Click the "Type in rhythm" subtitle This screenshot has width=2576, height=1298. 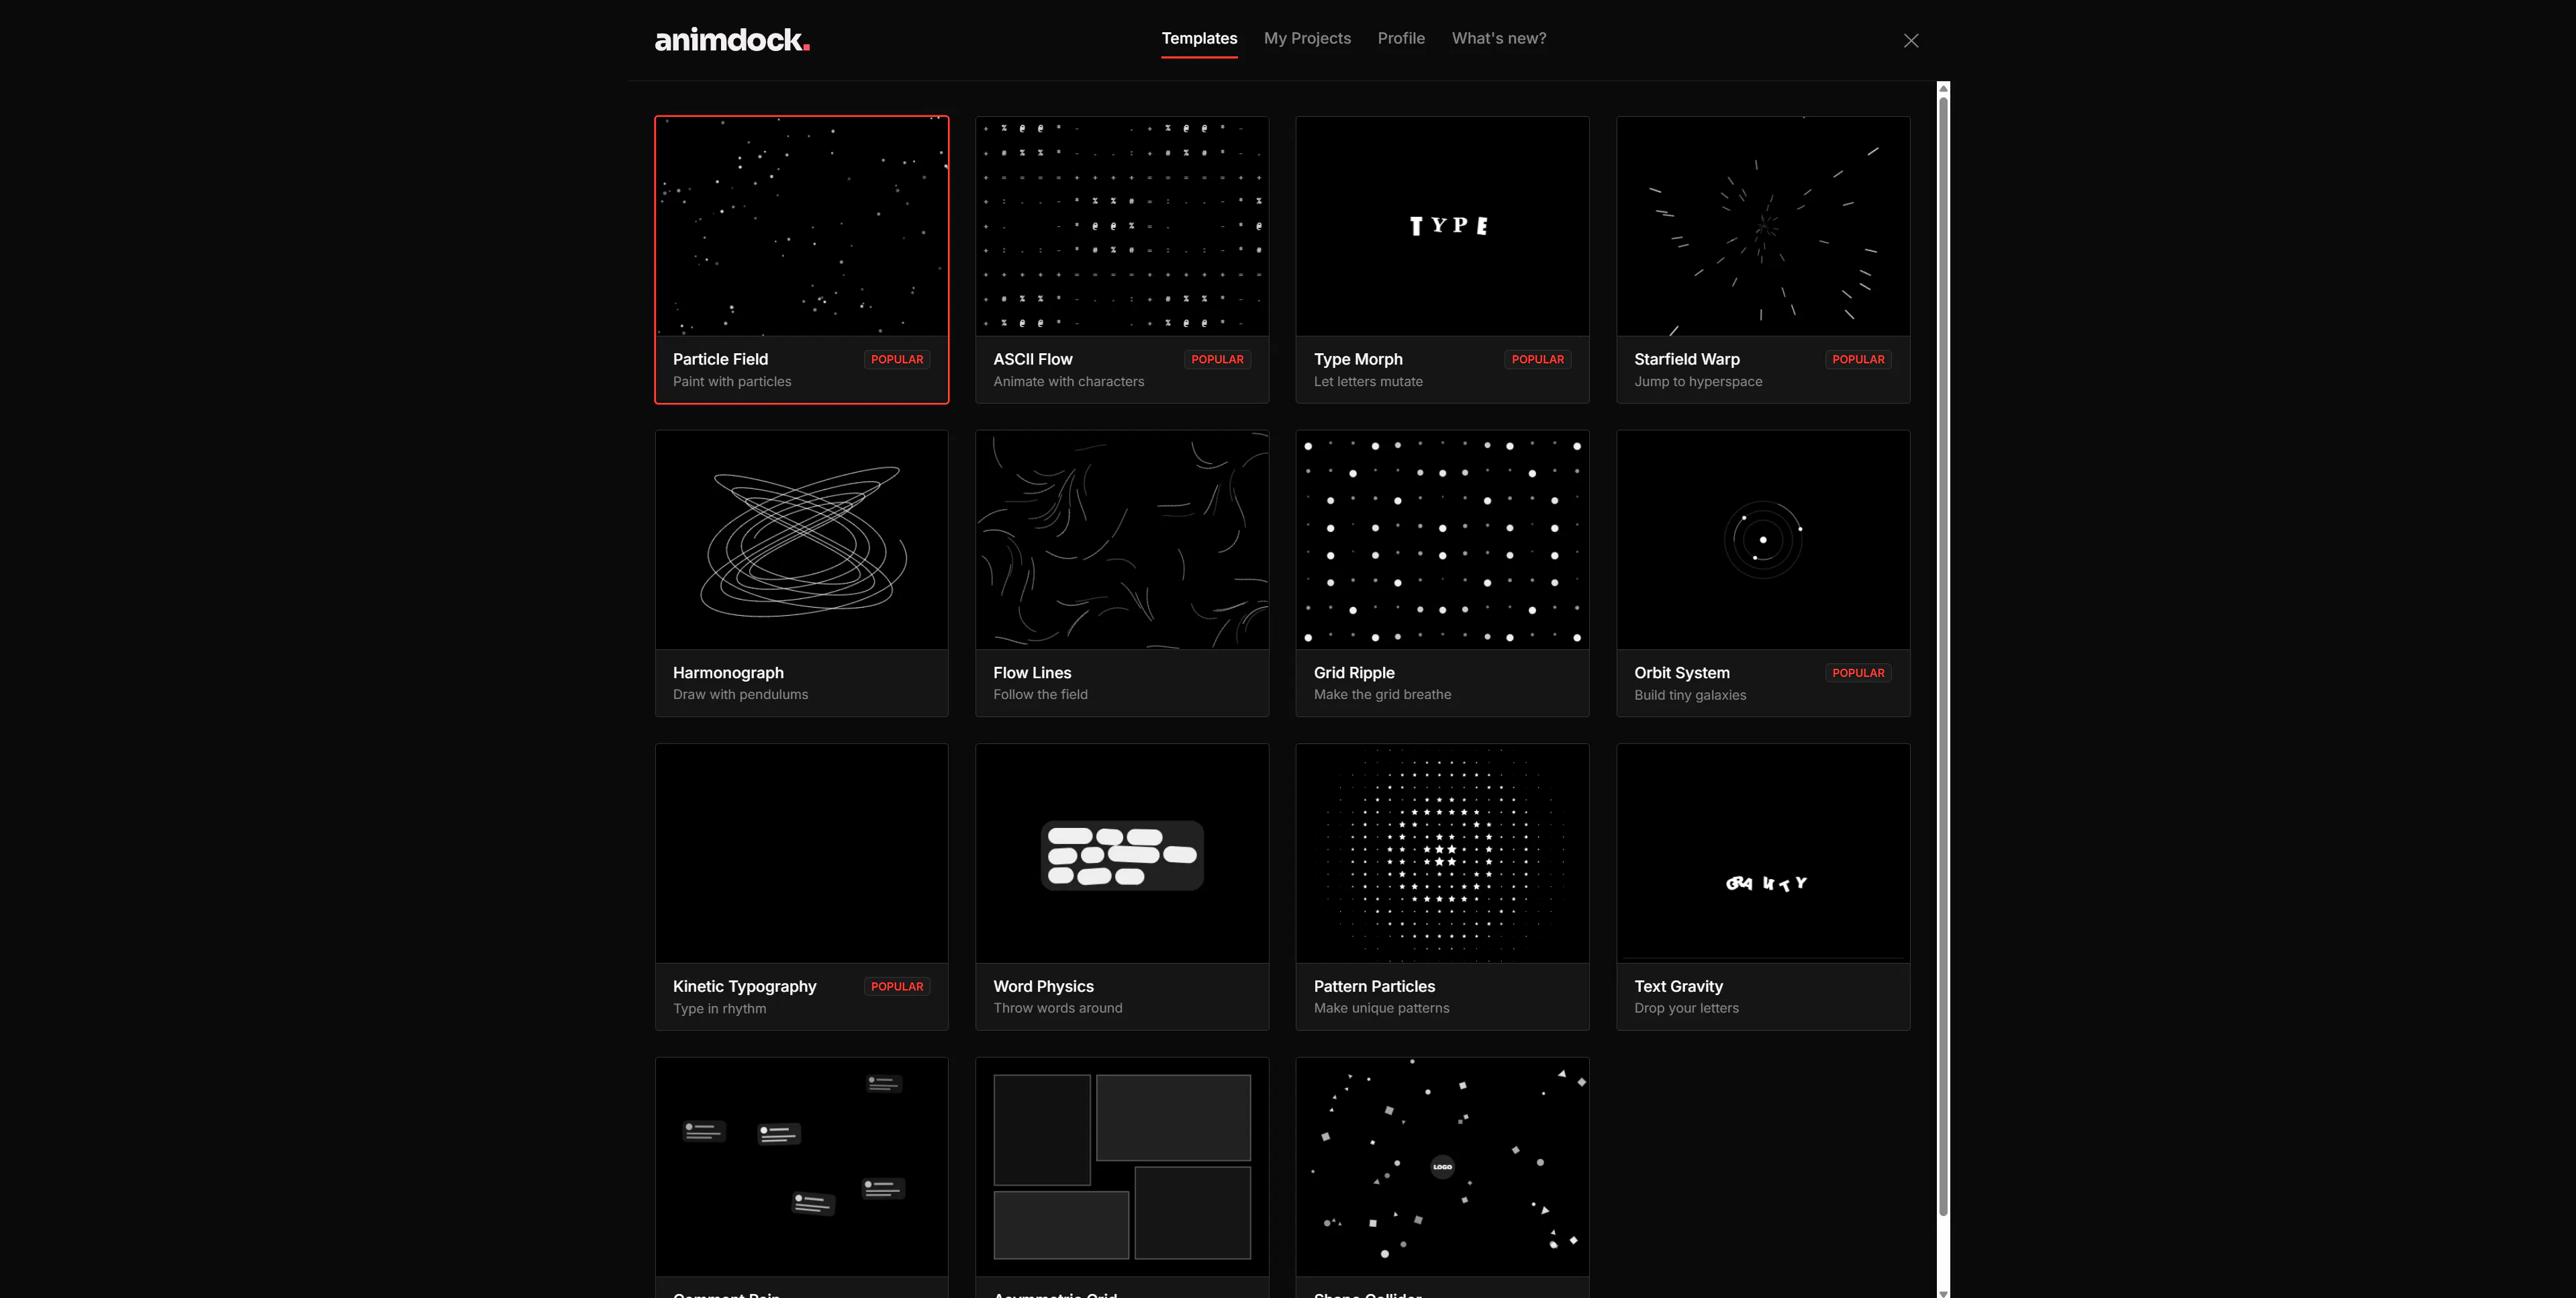point(719,1008)
